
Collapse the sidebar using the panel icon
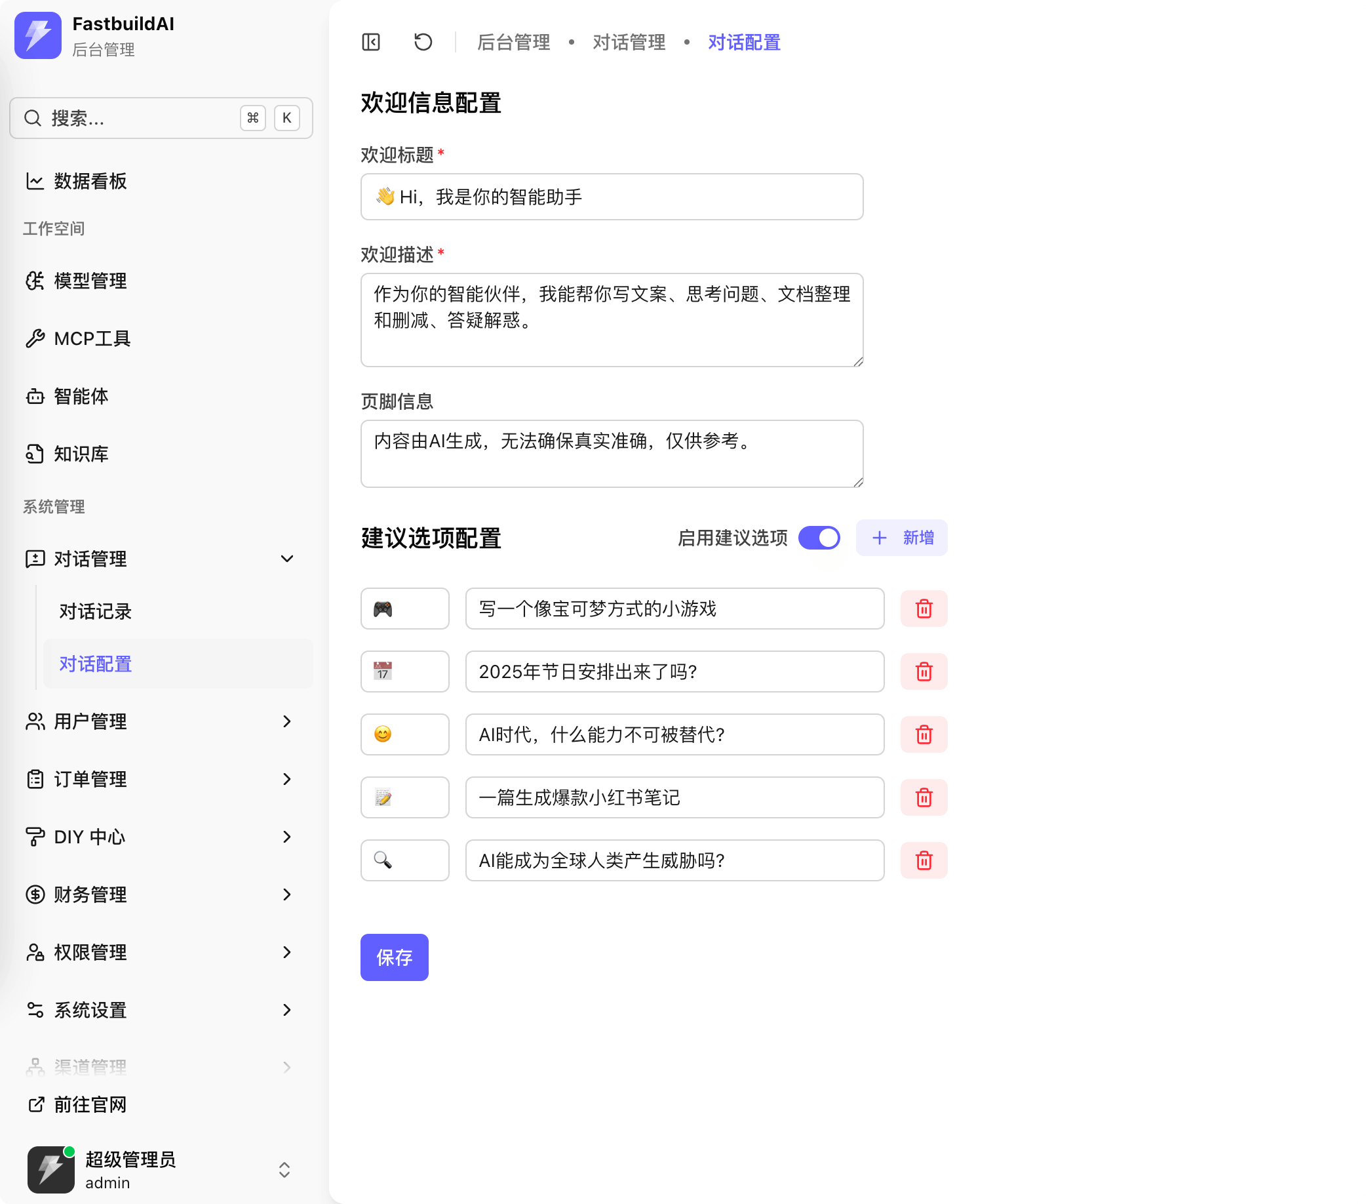[371, 42]
